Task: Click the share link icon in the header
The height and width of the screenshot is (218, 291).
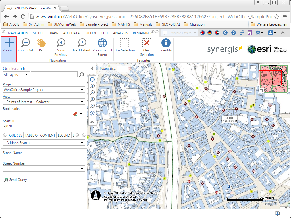Action: tap(242, 33)
